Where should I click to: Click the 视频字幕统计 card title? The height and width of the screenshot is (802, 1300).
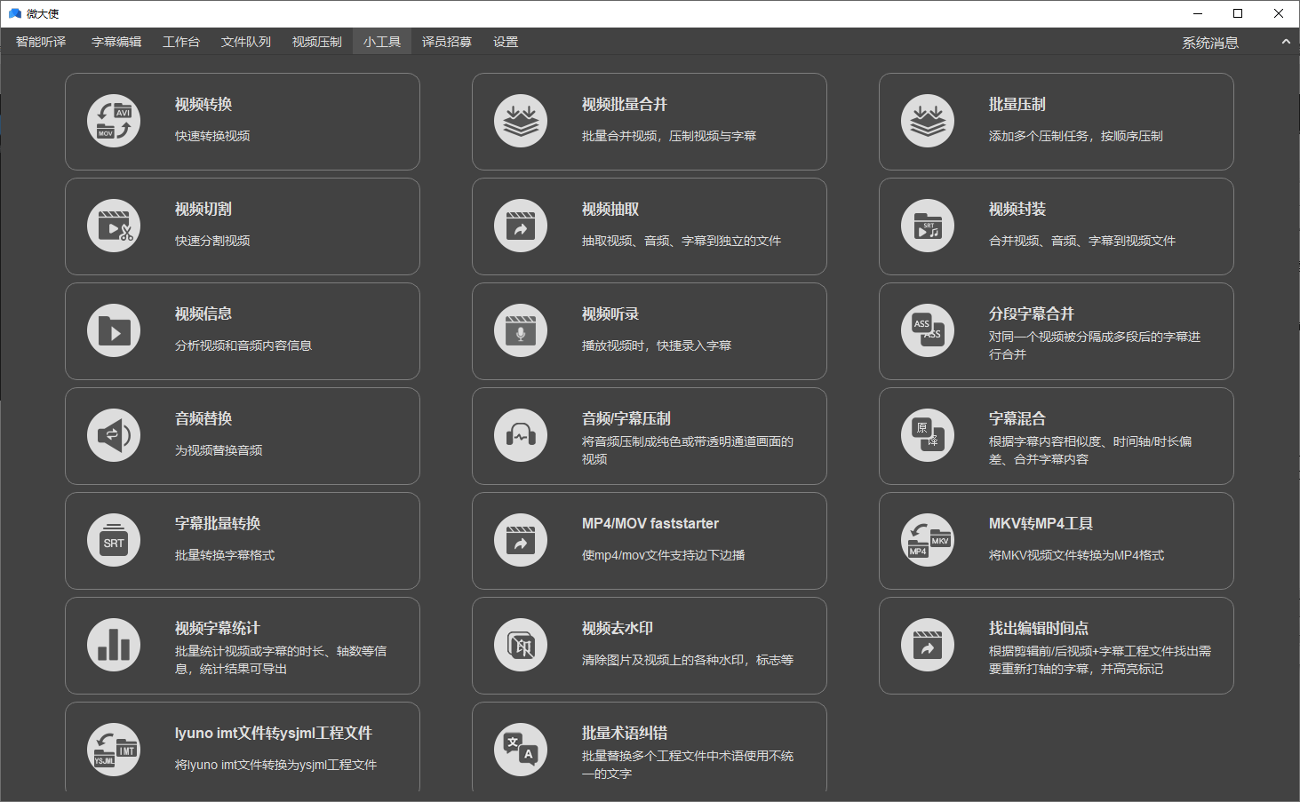(218, 629)
